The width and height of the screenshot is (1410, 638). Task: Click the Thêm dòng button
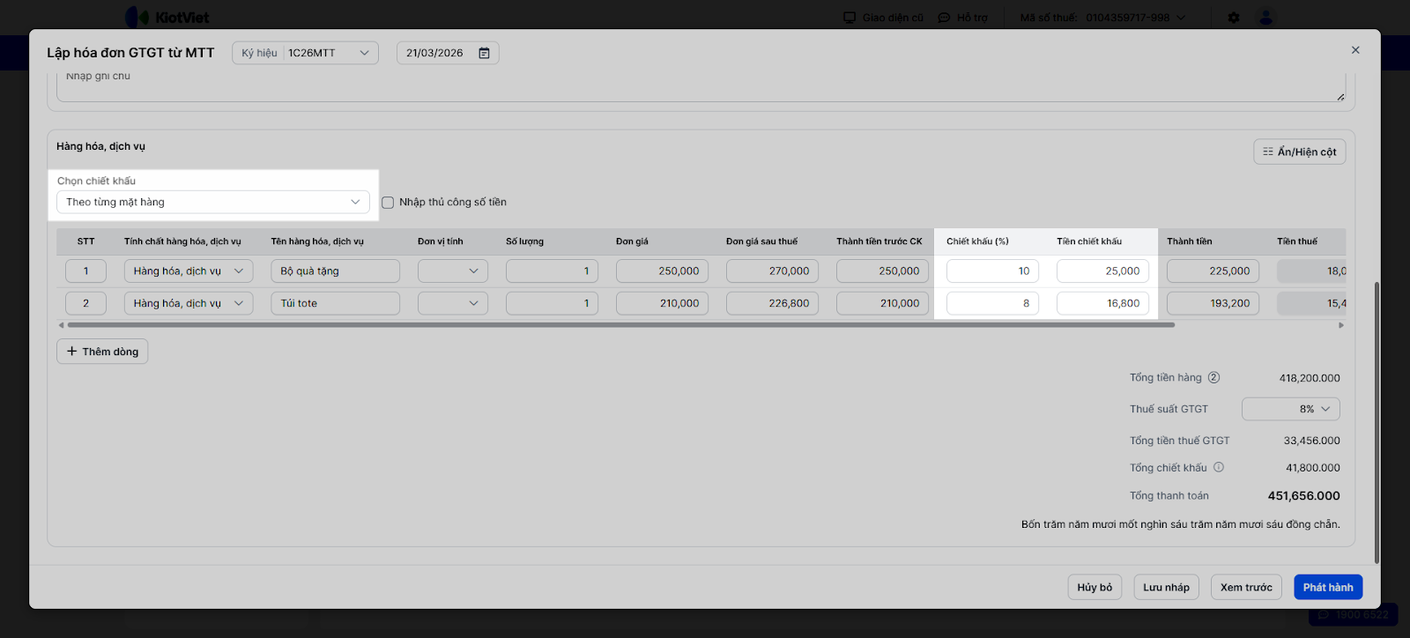tap(102, 351)
